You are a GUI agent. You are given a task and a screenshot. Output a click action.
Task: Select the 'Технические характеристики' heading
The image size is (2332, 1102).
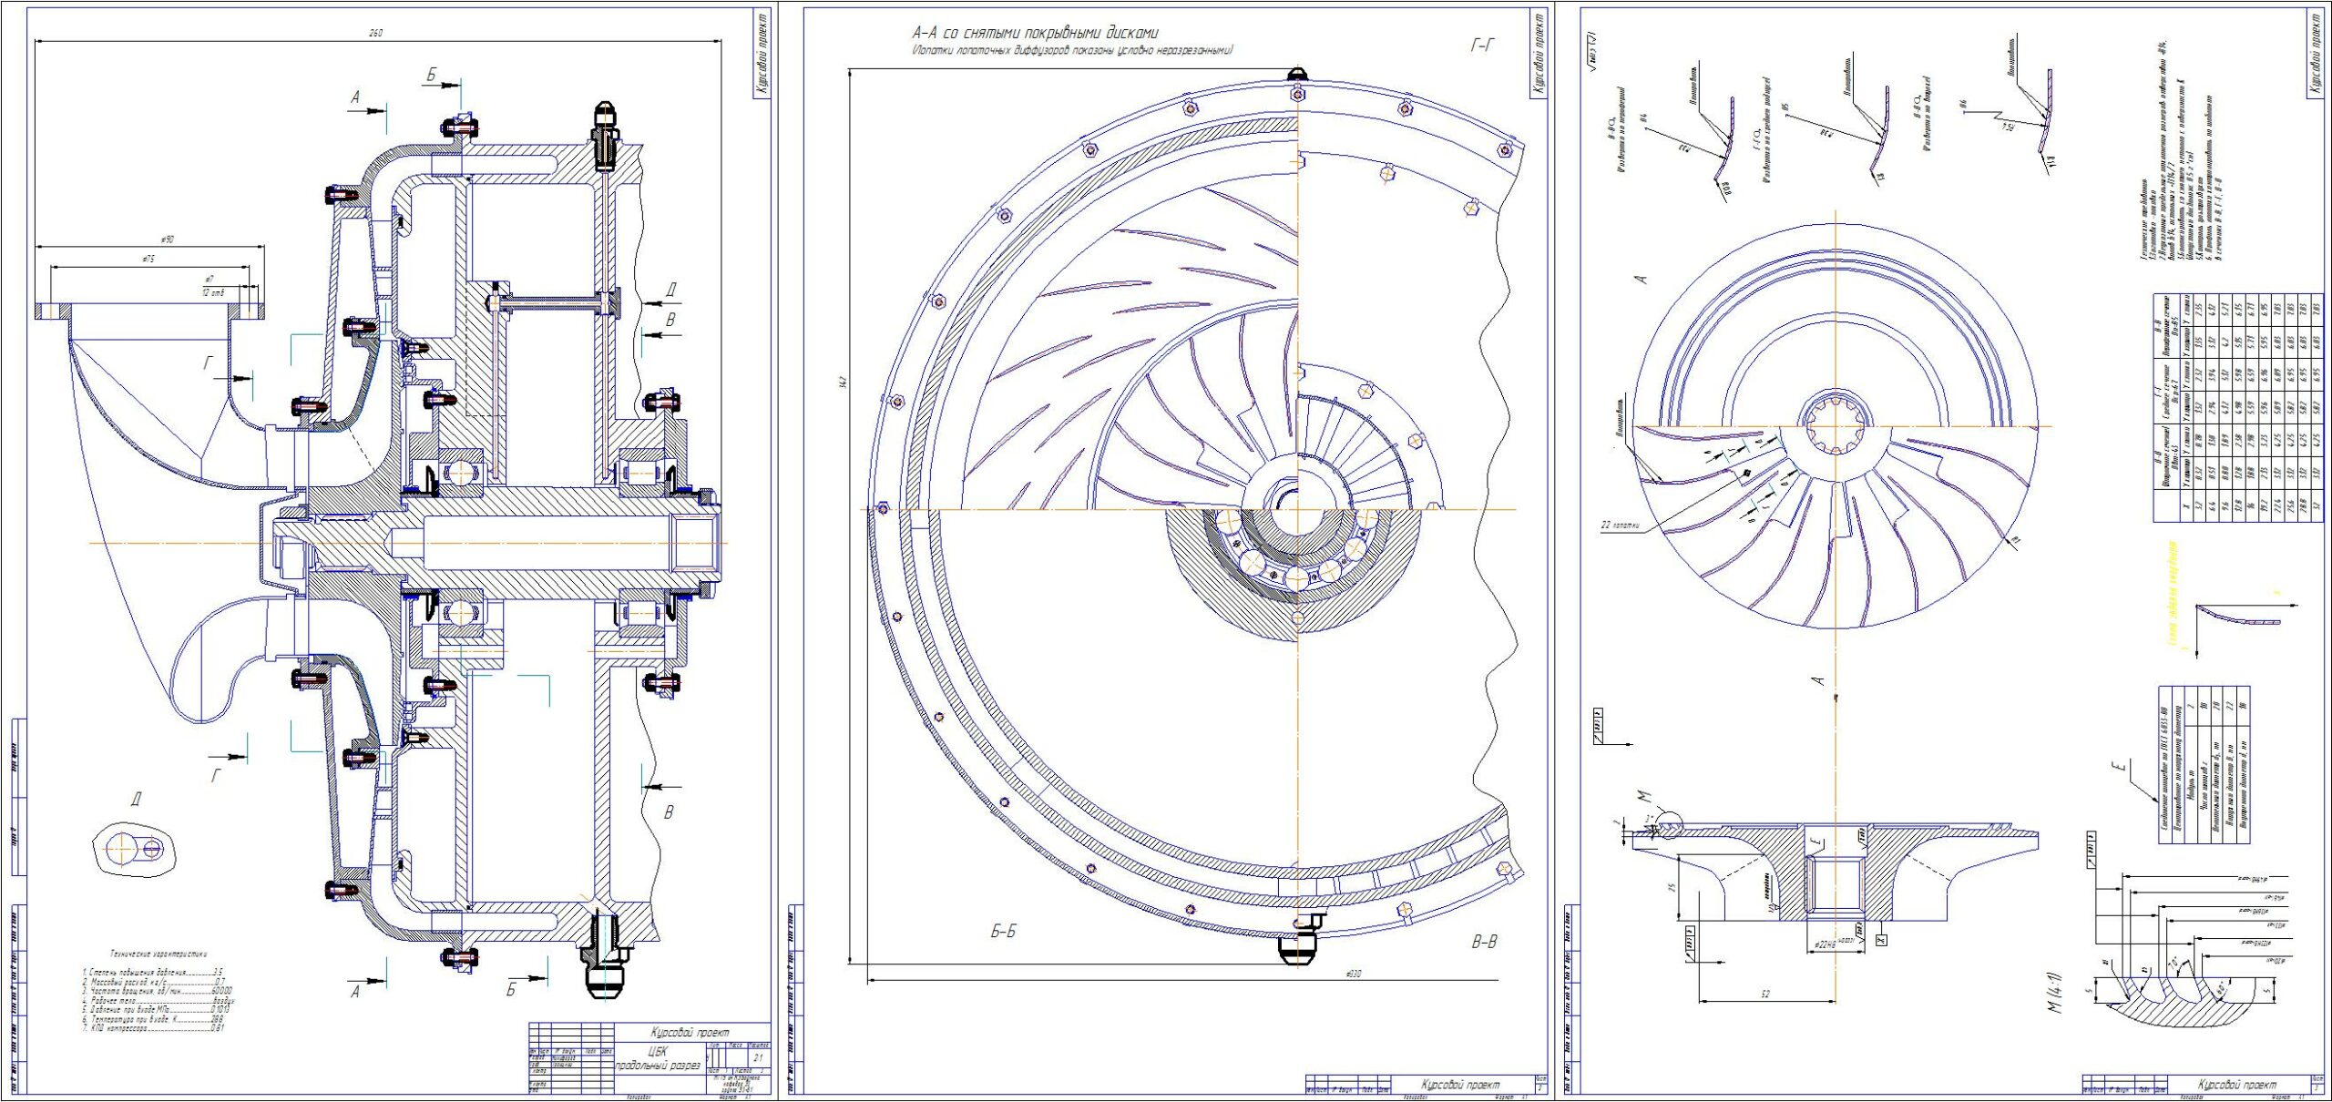[159, 954]
